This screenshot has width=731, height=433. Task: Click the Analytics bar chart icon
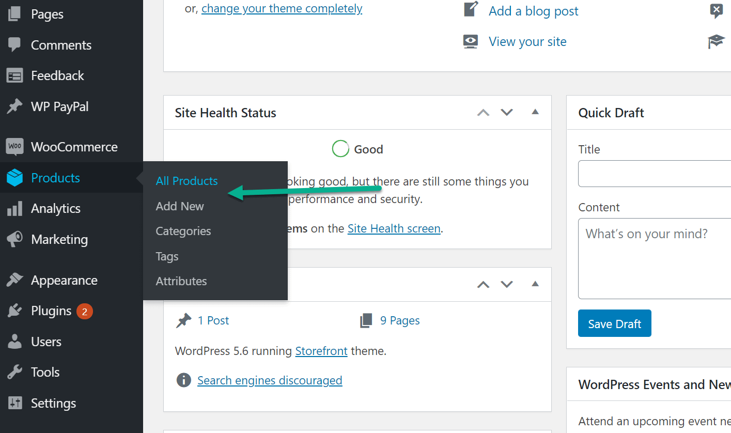[14, 209]
